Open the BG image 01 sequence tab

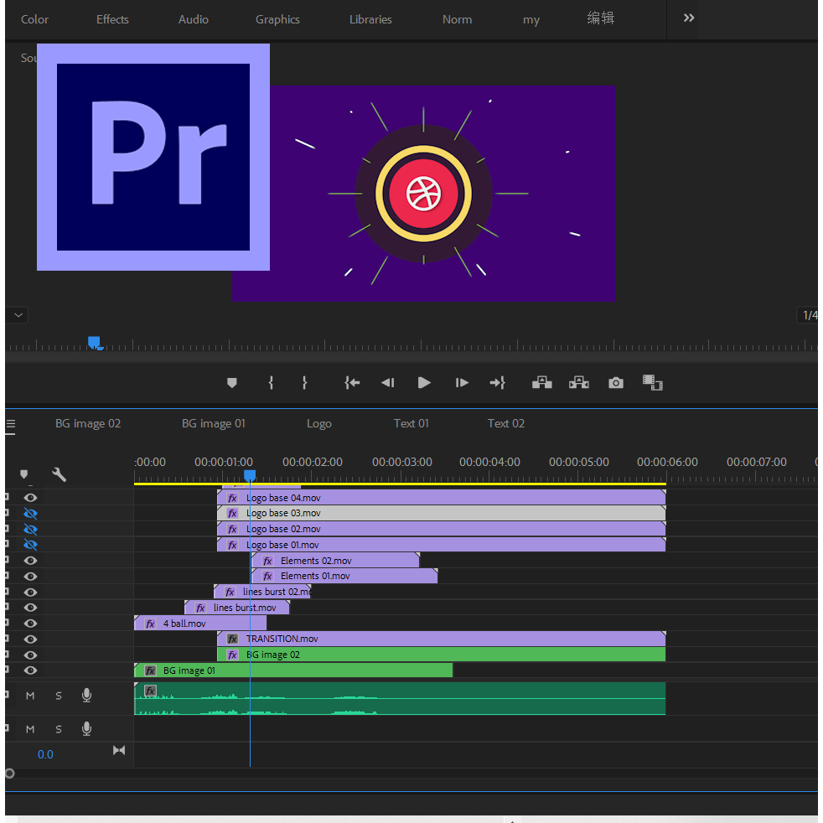[214, 423]
